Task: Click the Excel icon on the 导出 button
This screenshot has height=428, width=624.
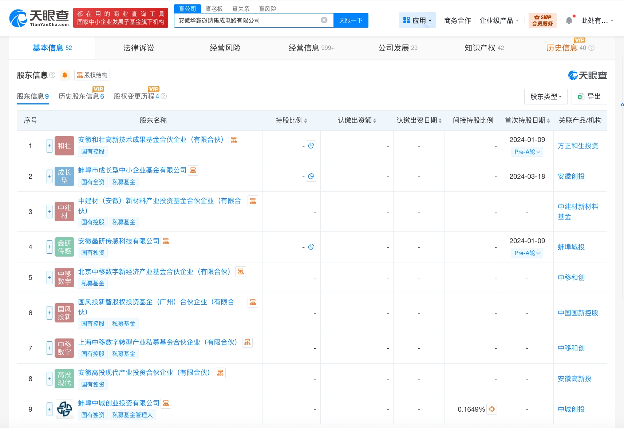Action: click(x=581, y=96)
